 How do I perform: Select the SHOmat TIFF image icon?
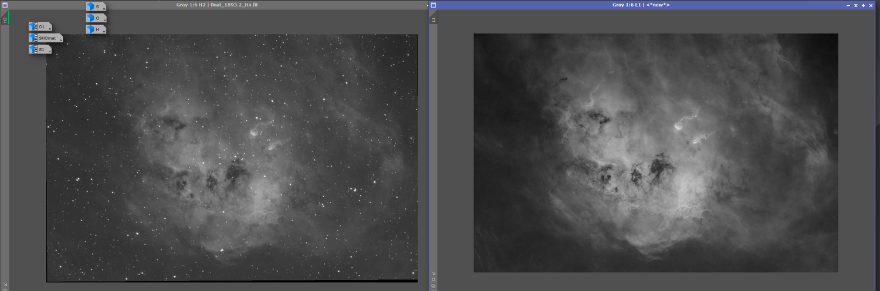coord(46,38)
